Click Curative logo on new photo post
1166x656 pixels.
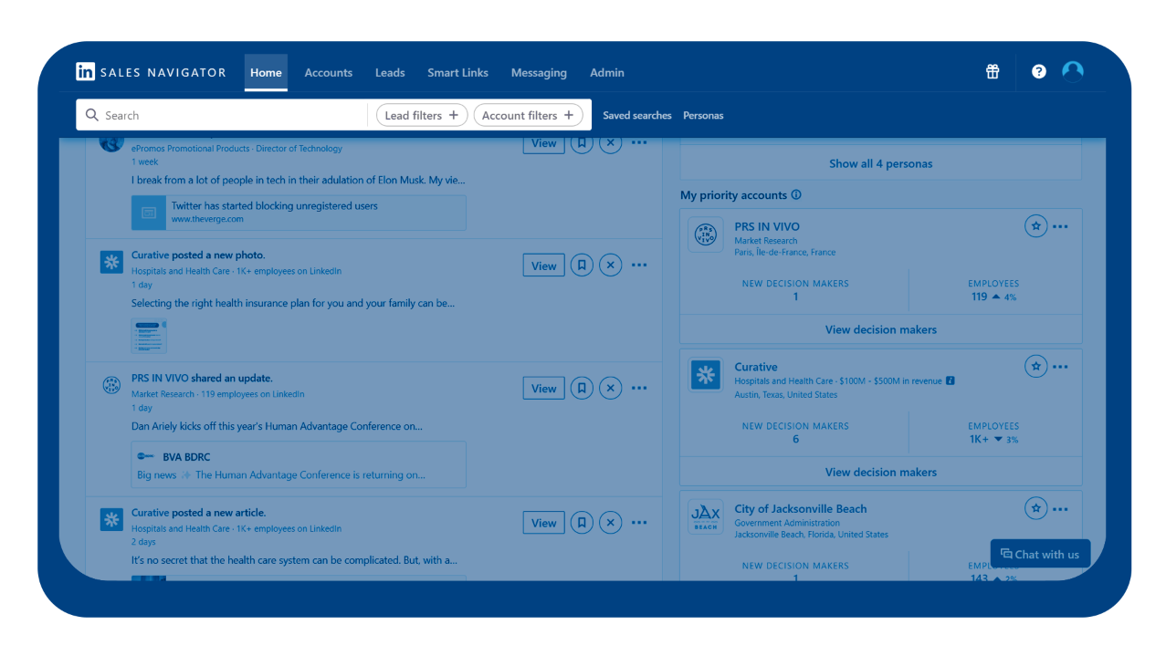click(x=111, y=262)
